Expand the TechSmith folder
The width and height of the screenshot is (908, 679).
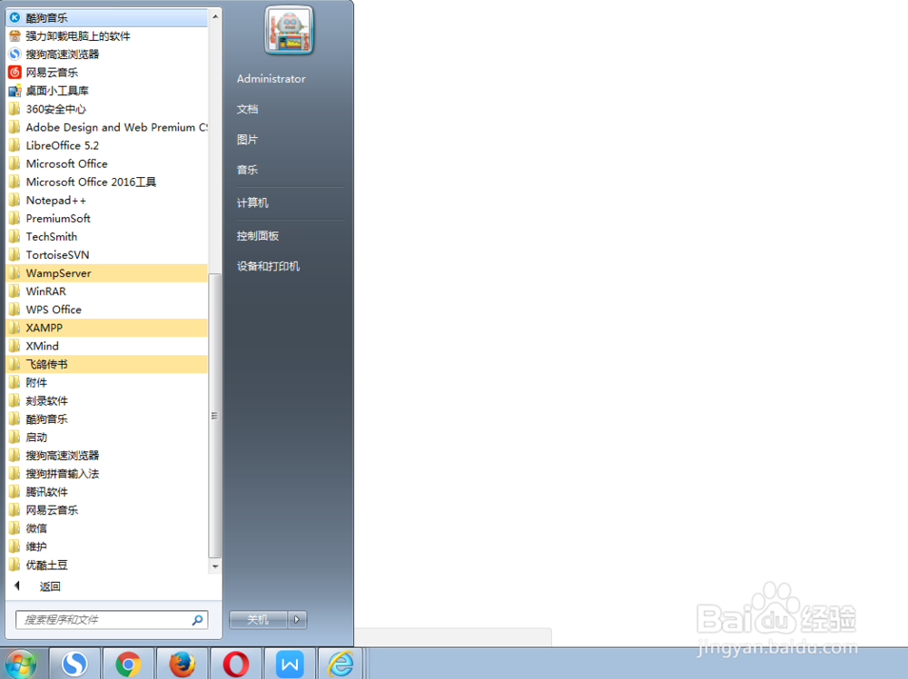pyautogui.click(x=106, y=237)
